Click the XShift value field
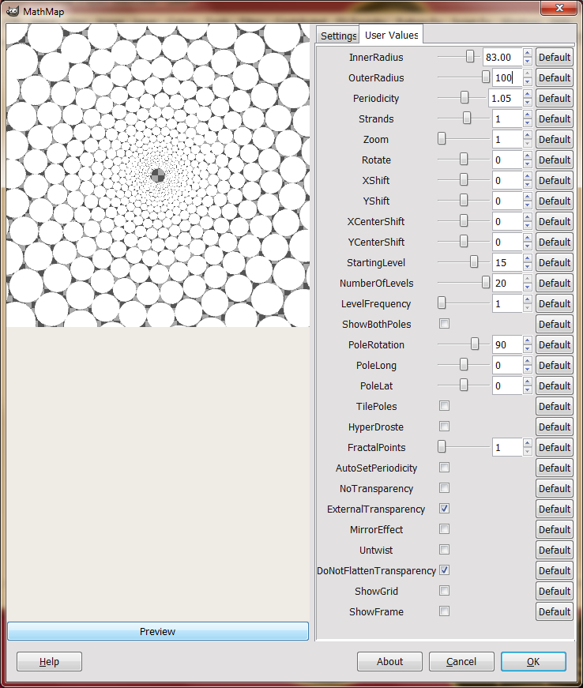Screen dimensions: 583x688 point(507,180)
